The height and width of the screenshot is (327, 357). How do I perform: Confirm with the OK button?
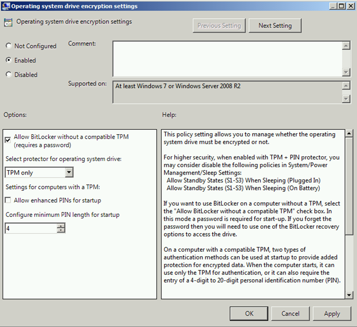(x=249, y=314)
